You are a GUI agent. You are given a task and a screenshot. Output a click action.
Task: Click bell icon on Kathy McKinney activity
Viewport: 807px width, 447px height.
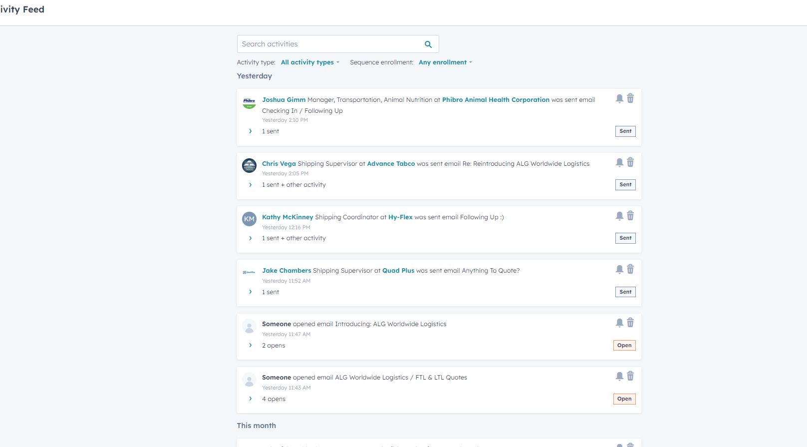(x=619, y=216)
